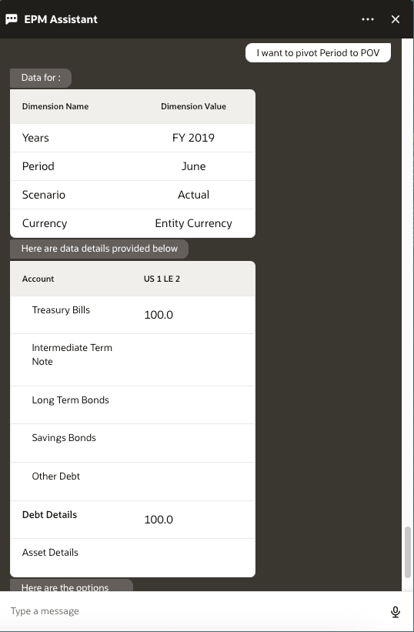Click the Account column header
This screenshot has height=632, width=414.
pyautogui.click(x=38, y=279)
